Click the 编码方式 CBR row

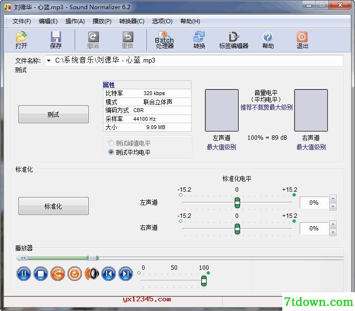[x=147, y=110]
